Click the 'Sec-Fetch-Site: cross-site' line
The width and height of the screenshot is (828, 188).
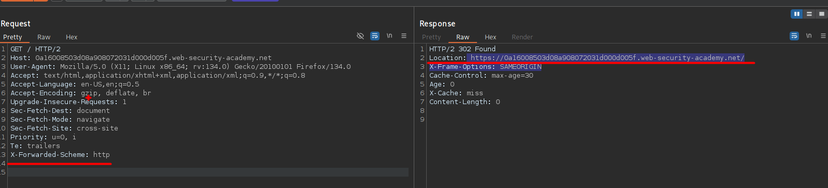tap(64, 128)
